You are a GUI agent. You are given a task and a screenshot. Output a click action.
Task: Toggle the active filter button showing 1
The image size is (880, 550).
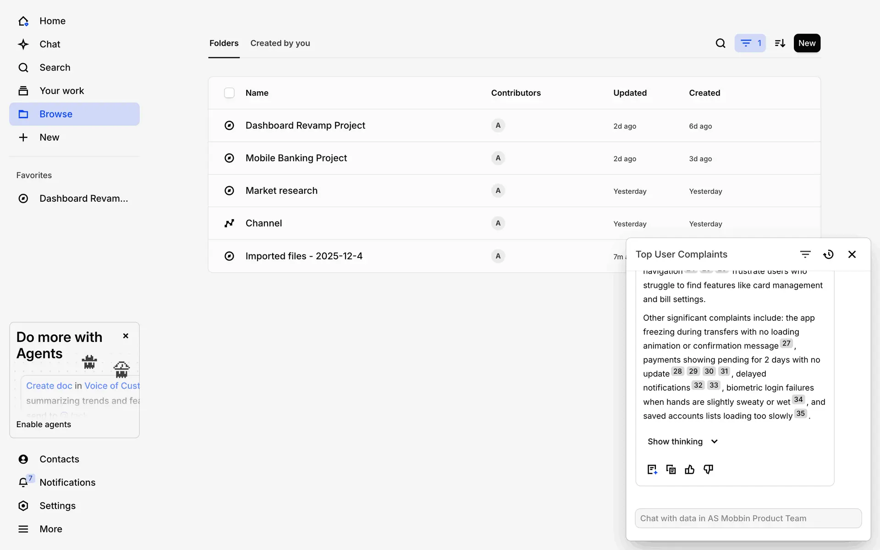pos(750,43)
